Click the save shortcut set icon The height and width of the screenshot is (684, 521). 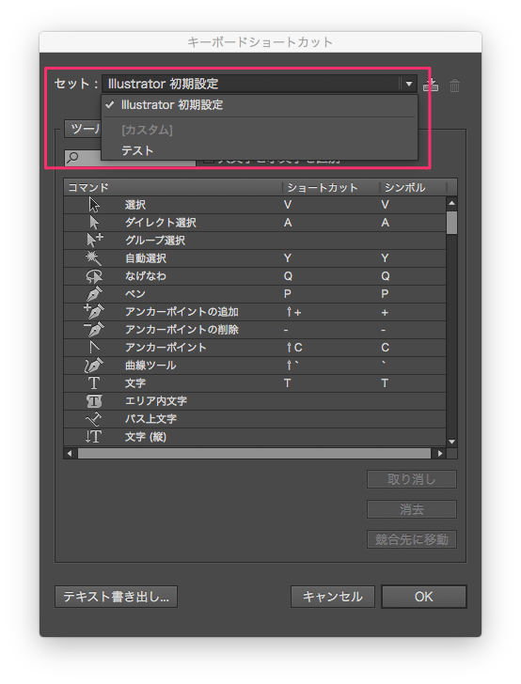pos(431,85)
